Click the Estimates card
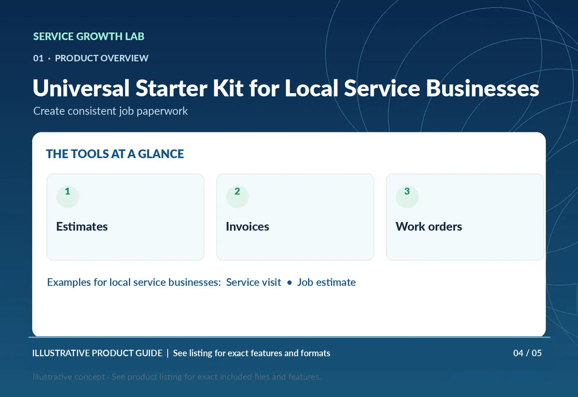578x397 pixels. 125,217
